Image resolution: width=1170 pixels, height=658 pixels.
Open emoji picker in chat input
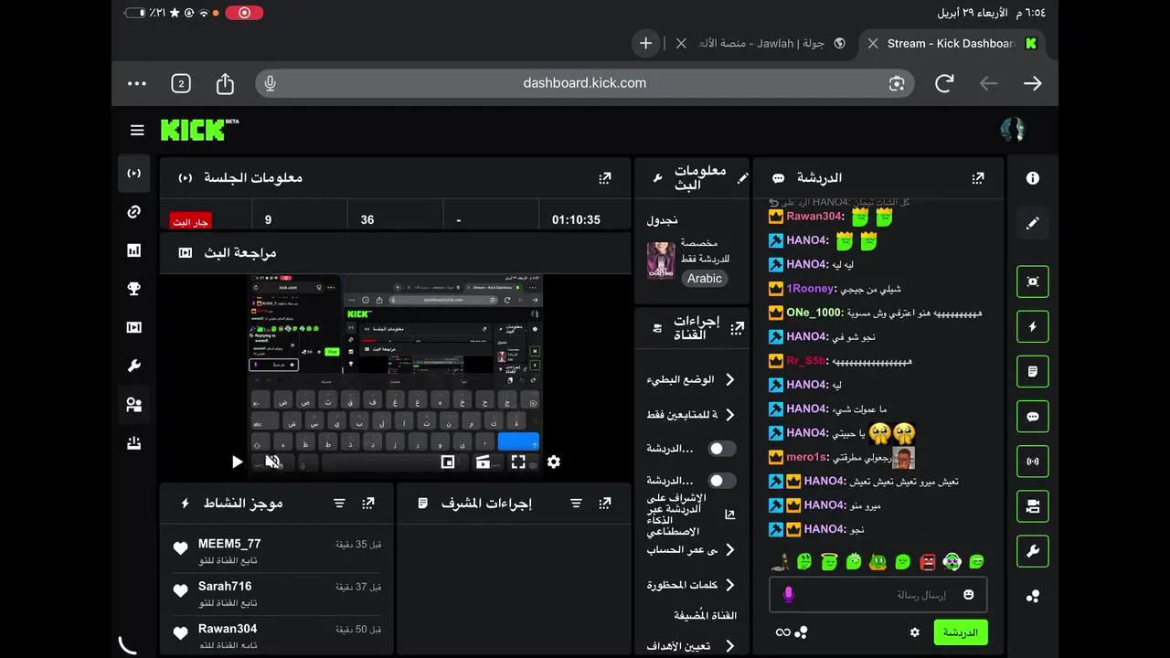968,595
